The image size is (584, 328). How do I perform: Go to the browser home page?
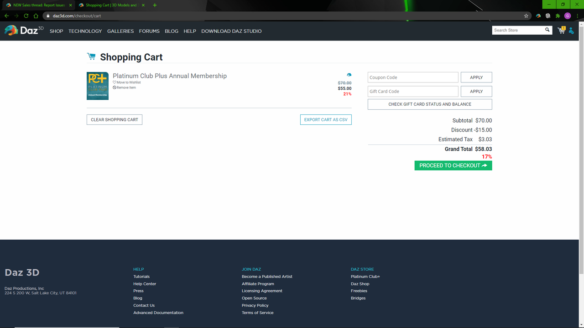coord(36,15)
